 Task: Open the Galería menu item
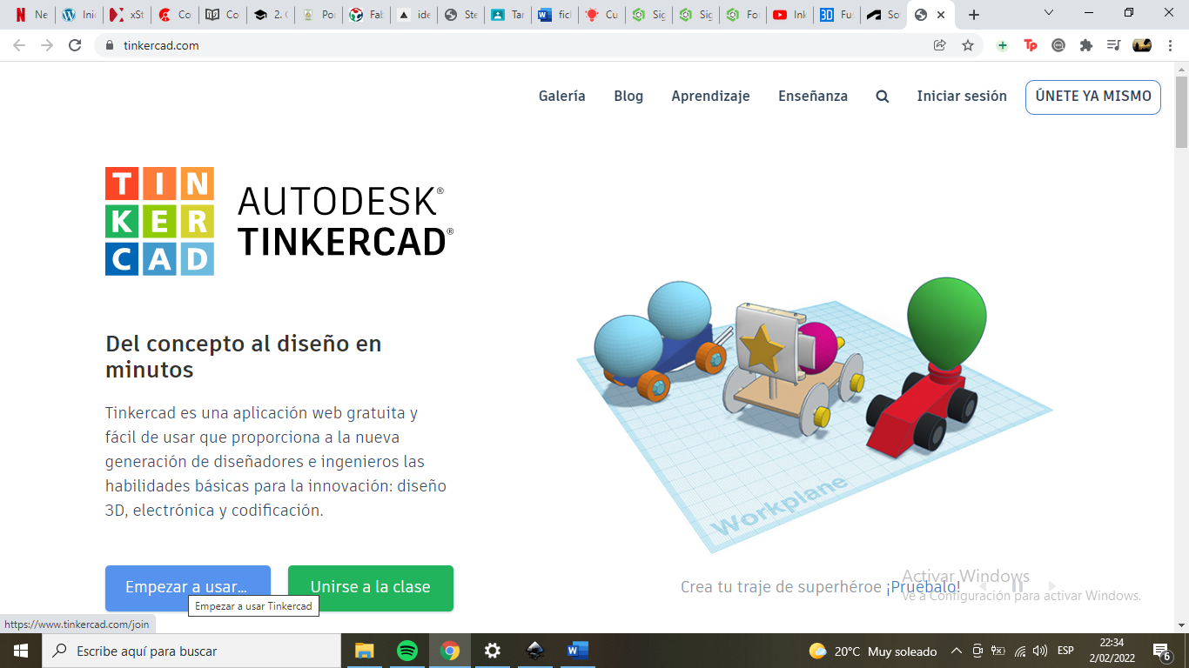pos(561,97)
